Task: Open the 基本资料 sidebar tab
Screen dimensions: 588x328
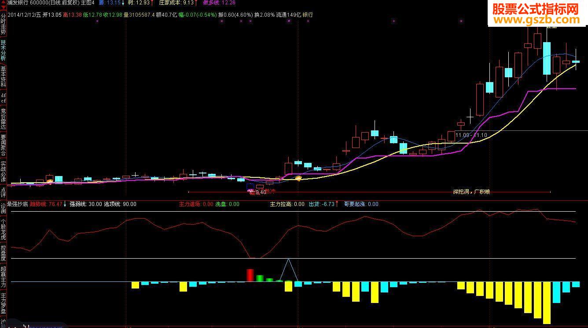Action: click(x=3, y=76)
